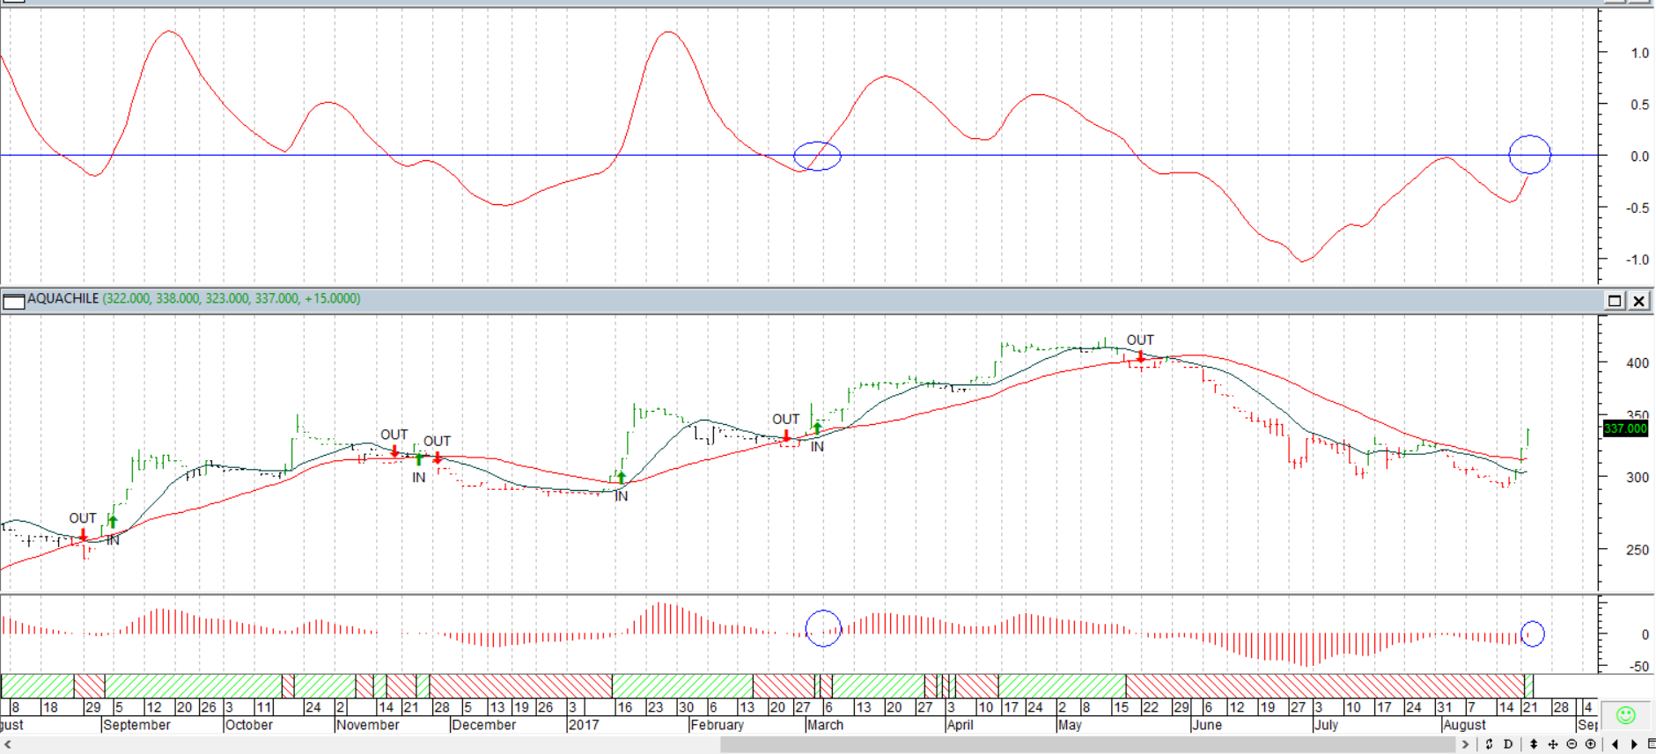Select the November month label
Image resolution: width=1656 pixels, height=754 pixels.
(368, 725)
